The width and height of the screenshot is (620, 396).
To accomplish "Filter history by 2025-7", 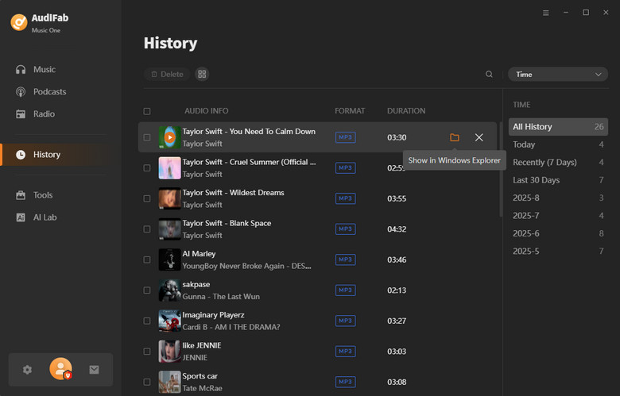I will [558, 216].
